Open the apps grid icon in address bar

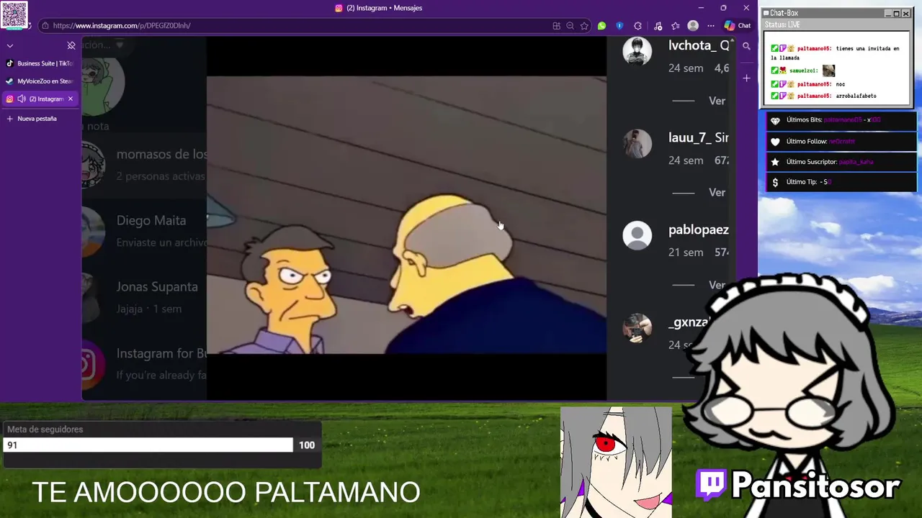(556, 26)
